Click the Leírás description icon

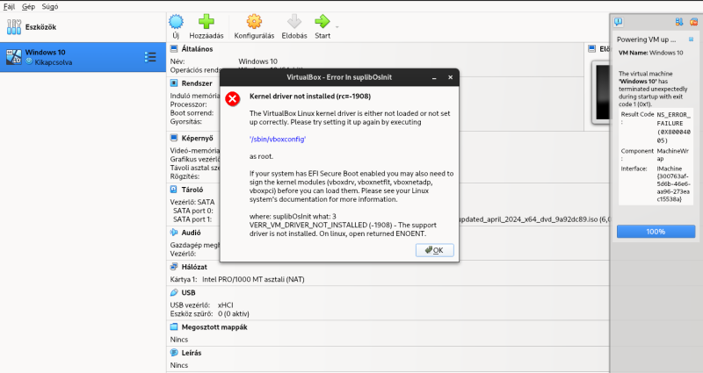[x=174, y=353]
